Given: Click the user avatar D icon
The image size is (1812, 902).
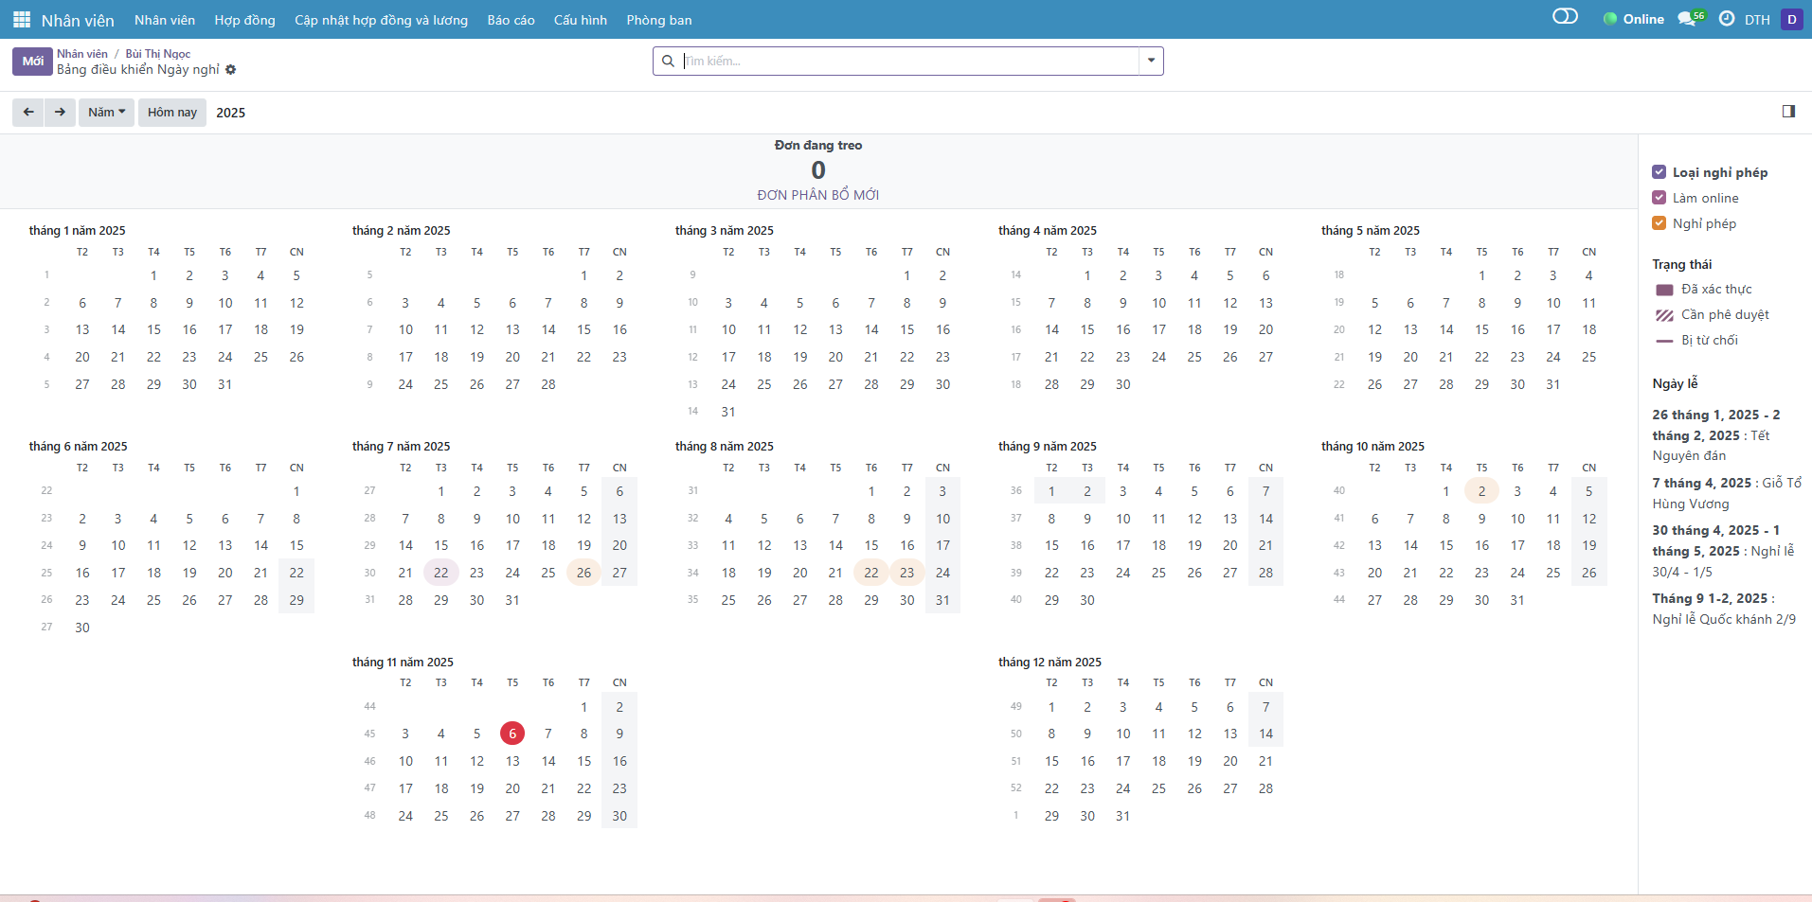Looking at the screenshot, I should (x=1791, y=19).
